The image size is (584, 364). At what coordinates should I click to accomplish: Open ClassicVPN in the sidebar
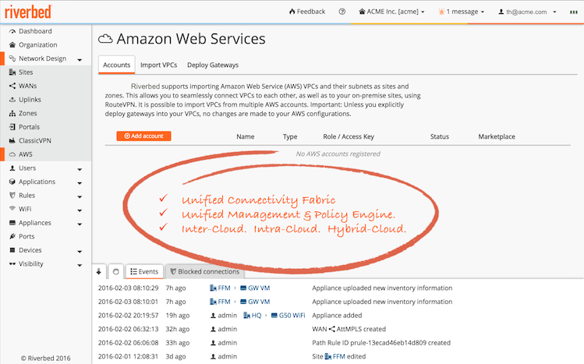coord(34,140)
